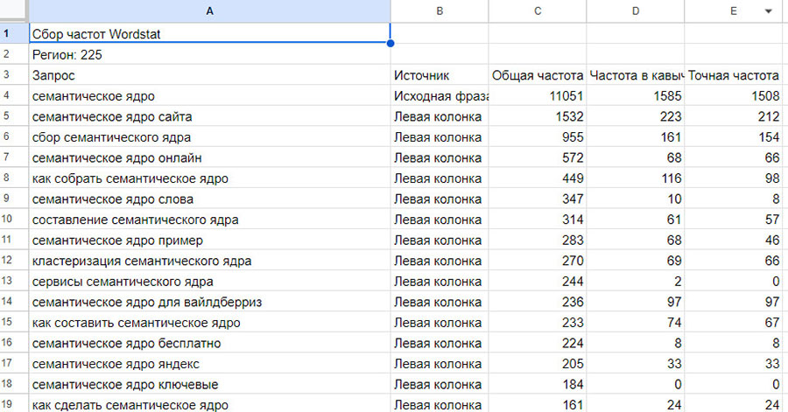788x412 pixels.
Task: Select 'кластеризация семантического ядра' cell
Action: [209, 261]
